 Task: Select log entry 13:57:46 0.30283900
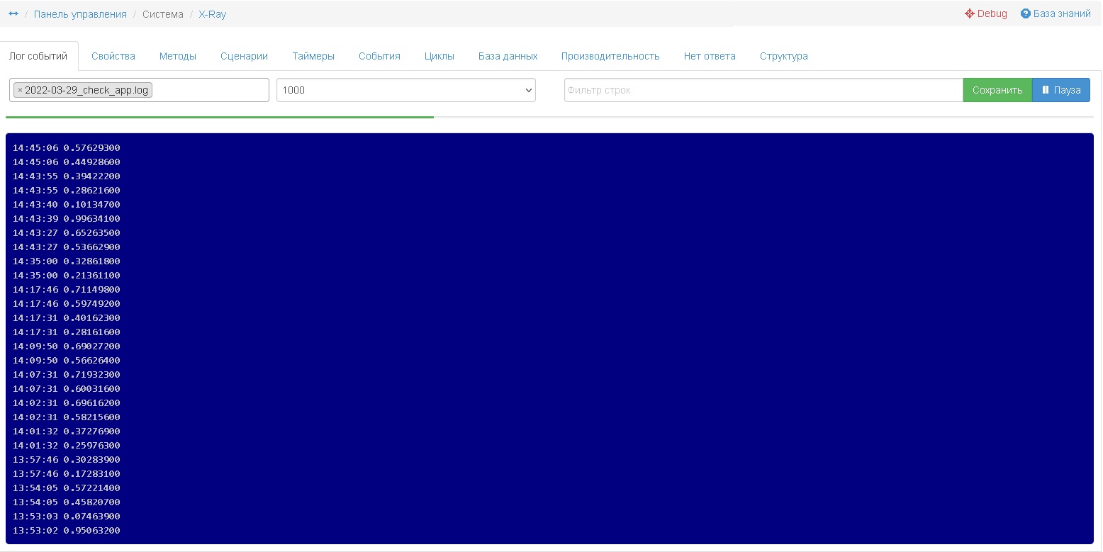pos(67,460)
